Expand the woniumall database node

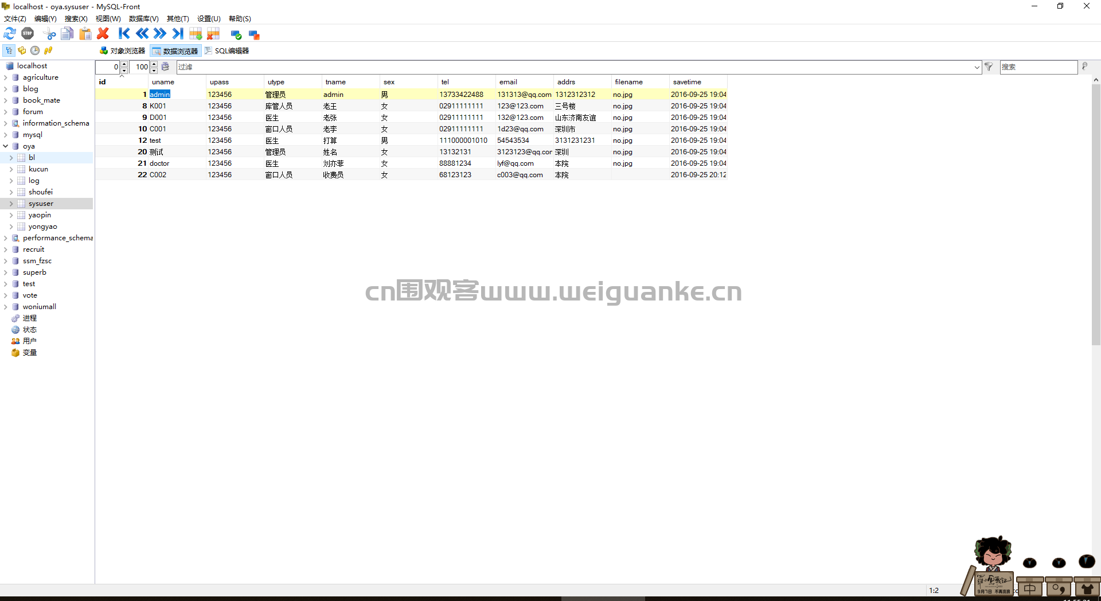click(x=6, y=307)
